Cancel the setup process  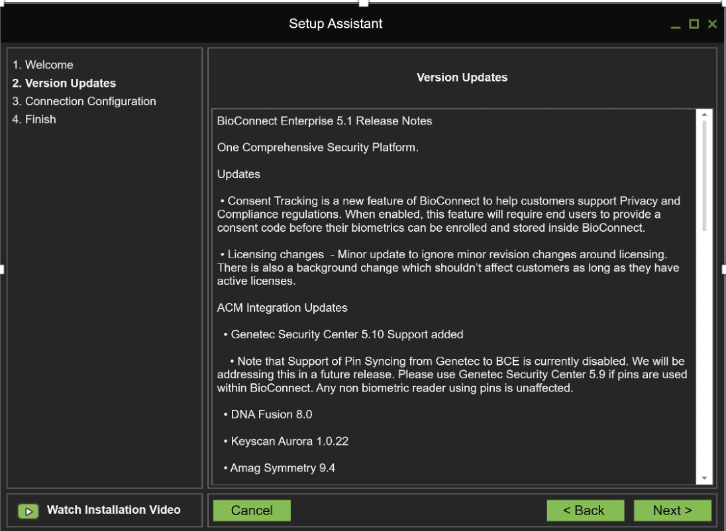251,510
